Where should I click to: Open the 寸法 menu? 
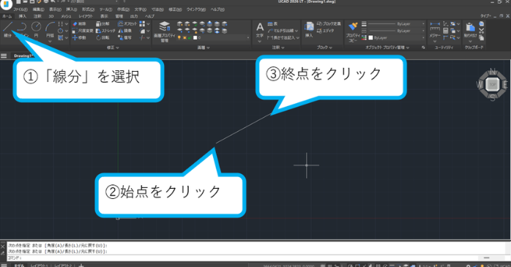click(157, 10)
